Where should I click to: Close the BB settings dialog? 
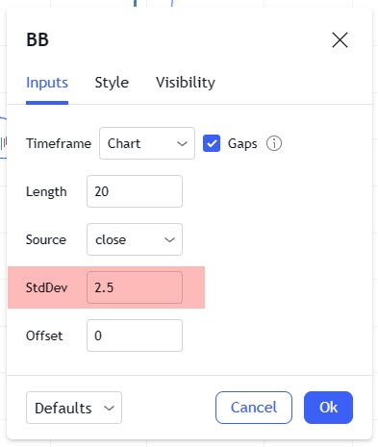tap(340, 40)
